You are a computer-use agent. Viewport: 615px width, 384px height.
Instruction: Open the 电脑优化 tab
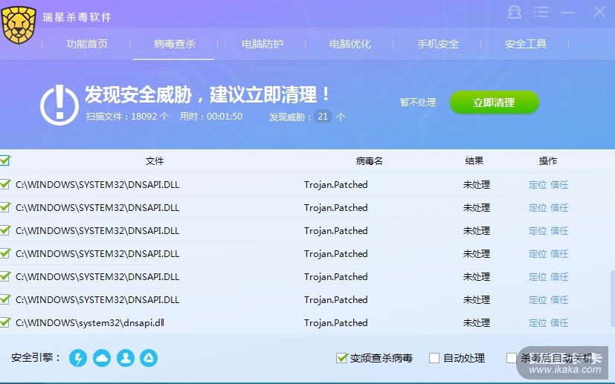point(350,44)
